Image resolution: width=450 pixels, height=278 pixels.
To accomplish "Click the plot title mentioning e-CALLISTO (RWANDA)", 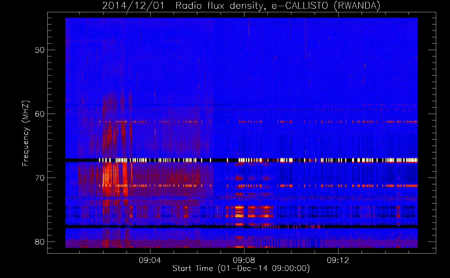I will click(241, 6).
